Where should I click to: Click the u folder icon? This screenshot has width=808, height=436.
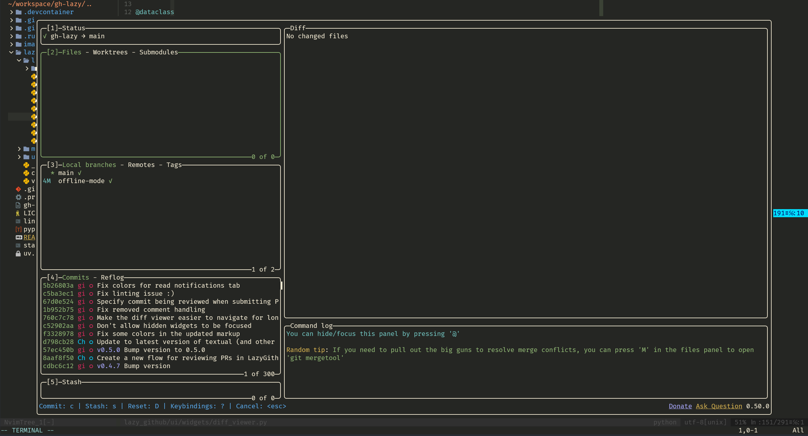[x=26, y=157]
